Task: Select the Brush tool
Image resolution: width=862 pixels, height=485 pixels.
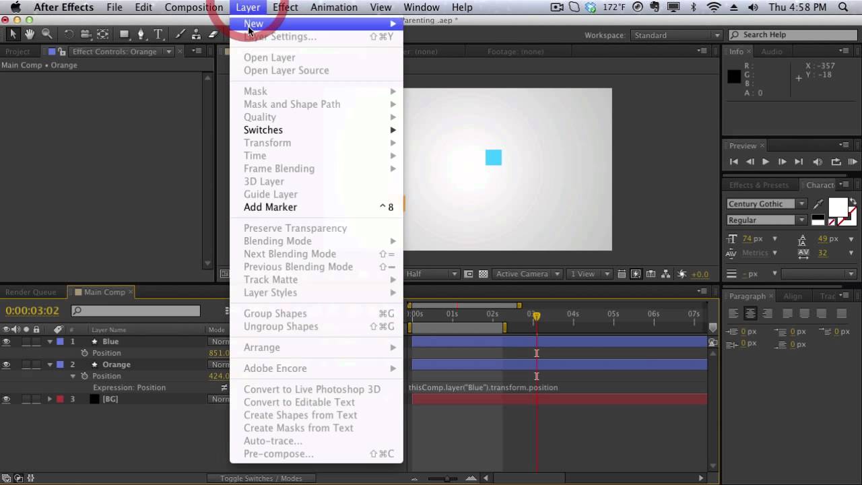Action: tap(179, 34)
